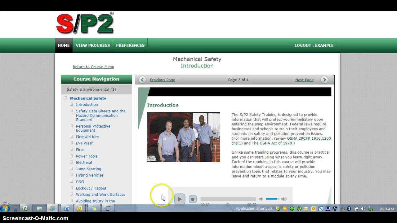Adjust the audio volume slider
Screen dimensions: 397x223
(273, 199)
